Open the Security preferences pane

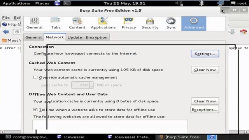tap(150, 23)
